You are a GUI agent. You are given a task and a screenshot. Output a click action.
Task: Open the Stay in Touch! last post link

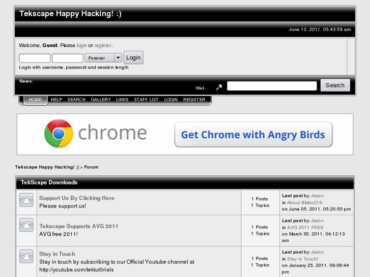point(302,259)
